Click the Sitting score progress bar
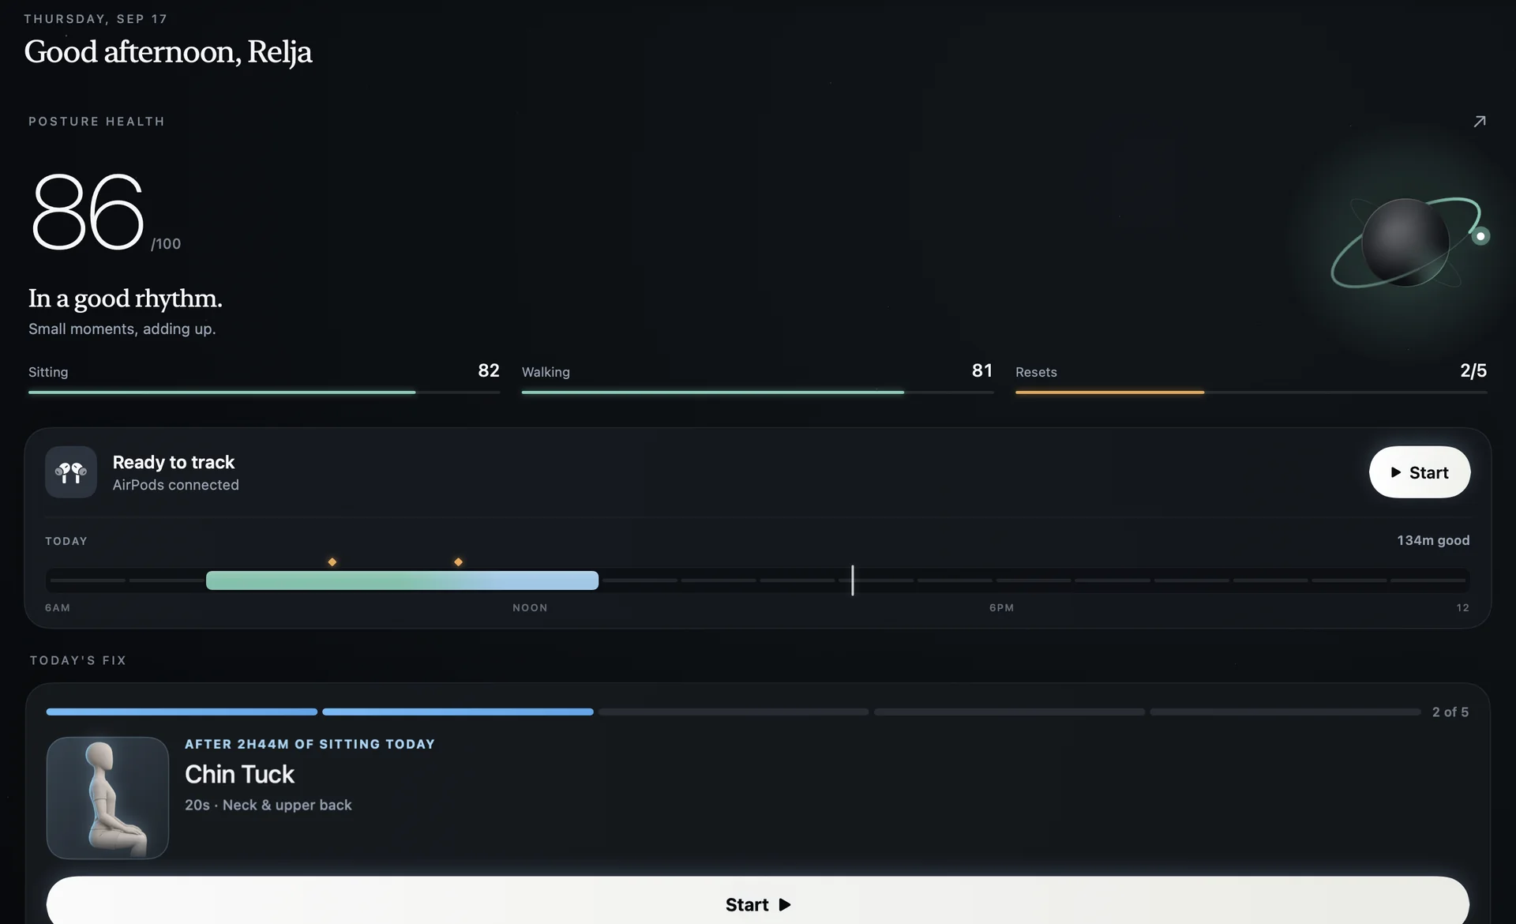Image resolution: width=1516 pixels, height=924 pixels. pyautogui.click(x=264, y=392)
